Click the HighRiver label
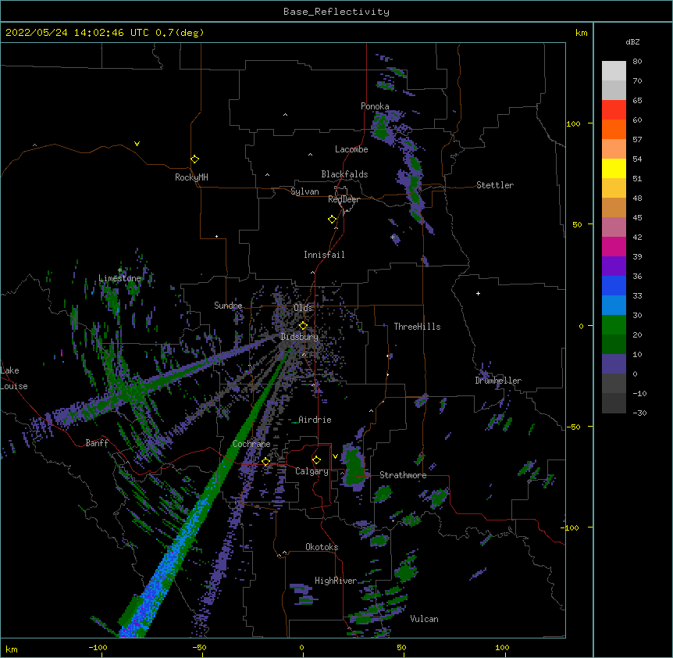Viewport: 673px width, 658px height. point(336,581)
